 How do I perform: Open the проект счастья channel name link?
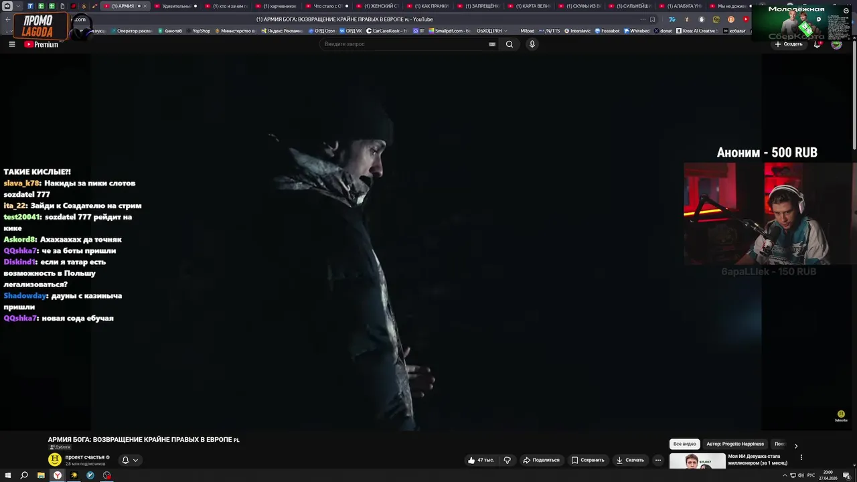click(84, 457)
